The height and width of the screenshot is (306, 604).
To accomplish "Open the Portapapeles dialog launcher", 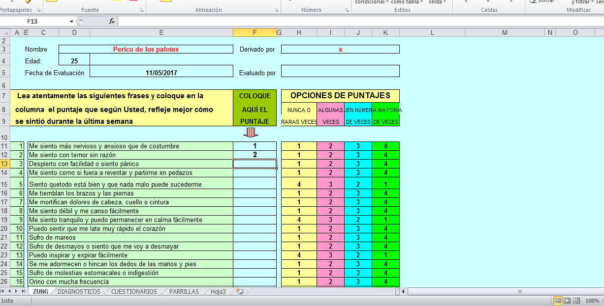I will click(x=39, y=10).
